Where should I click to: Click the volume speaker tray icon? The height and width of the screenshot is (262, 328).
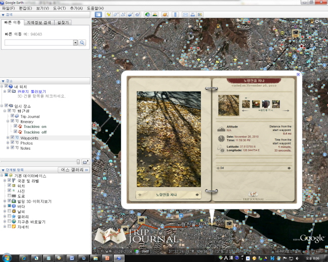pyautogui.click(x=297, y=258)
